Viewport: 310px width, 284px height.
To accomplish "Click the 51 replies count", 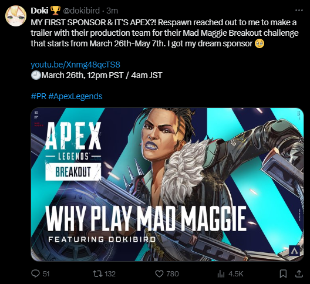I will click(46, 274).
